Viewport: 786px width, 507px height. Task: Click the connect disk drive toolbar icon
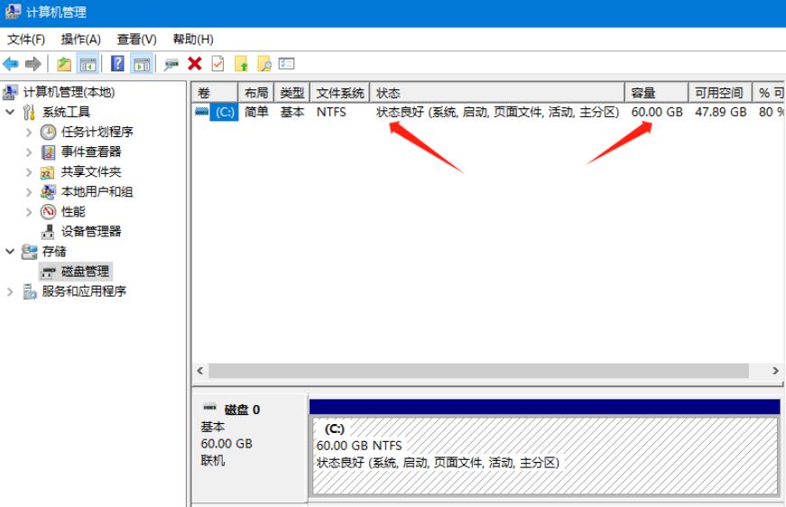[171, 64]
